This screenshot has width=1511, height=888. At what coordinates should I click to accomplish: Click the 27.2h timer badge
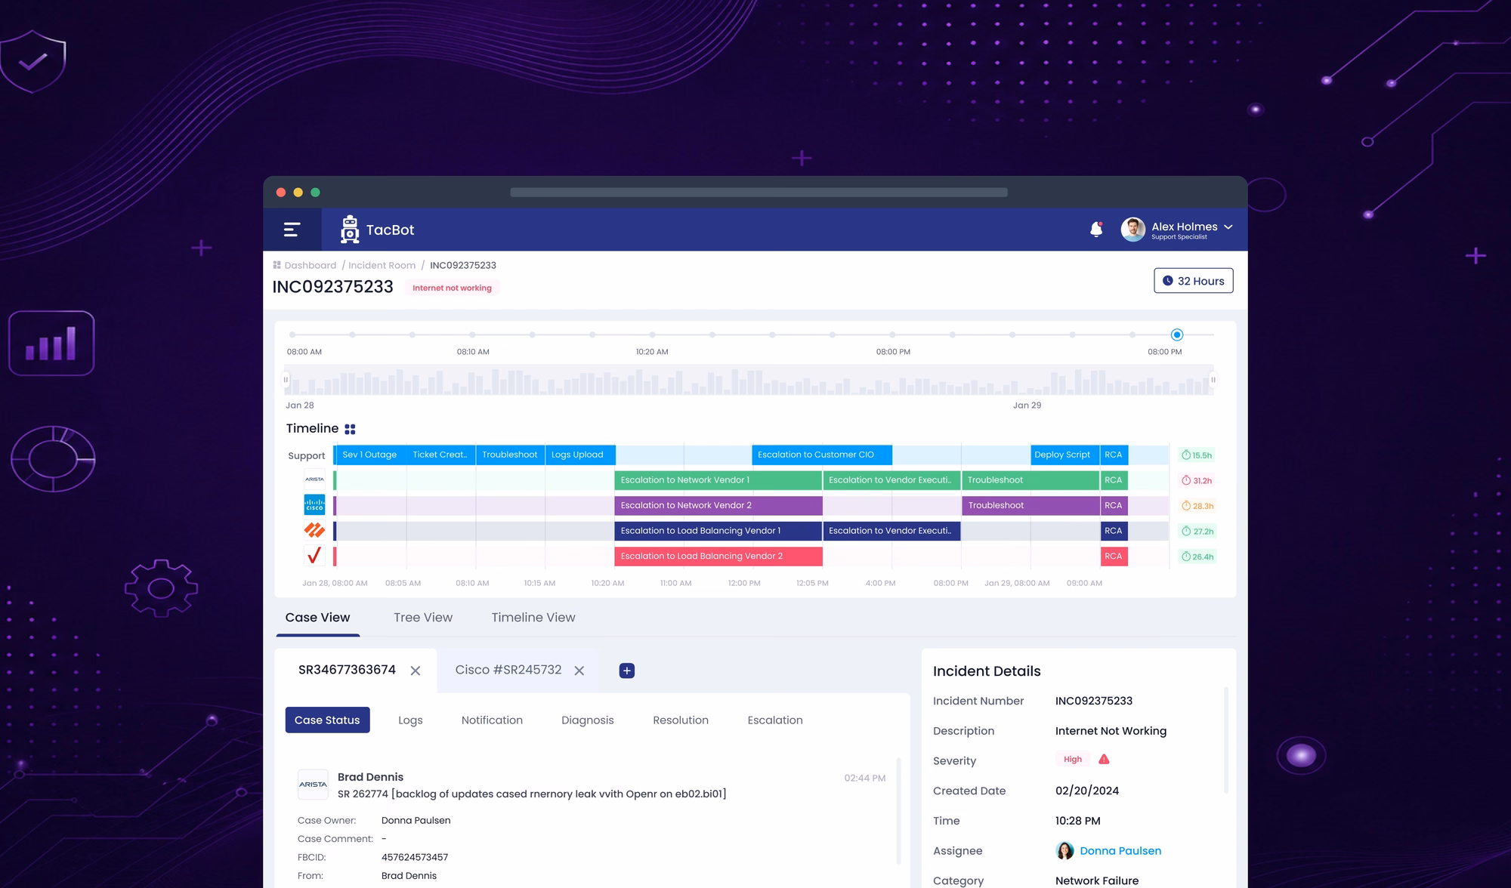click(1197, 532)
